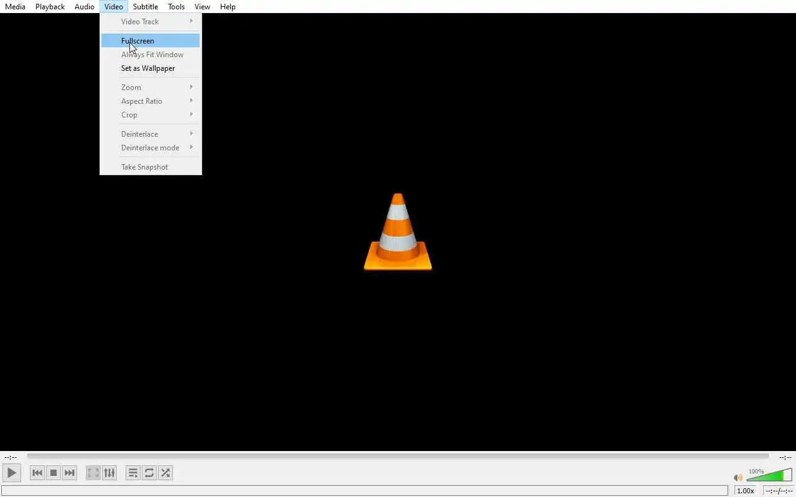Open the extended settings equalizer icon
This screenshot has height=497, width=796.
(109, 473)
